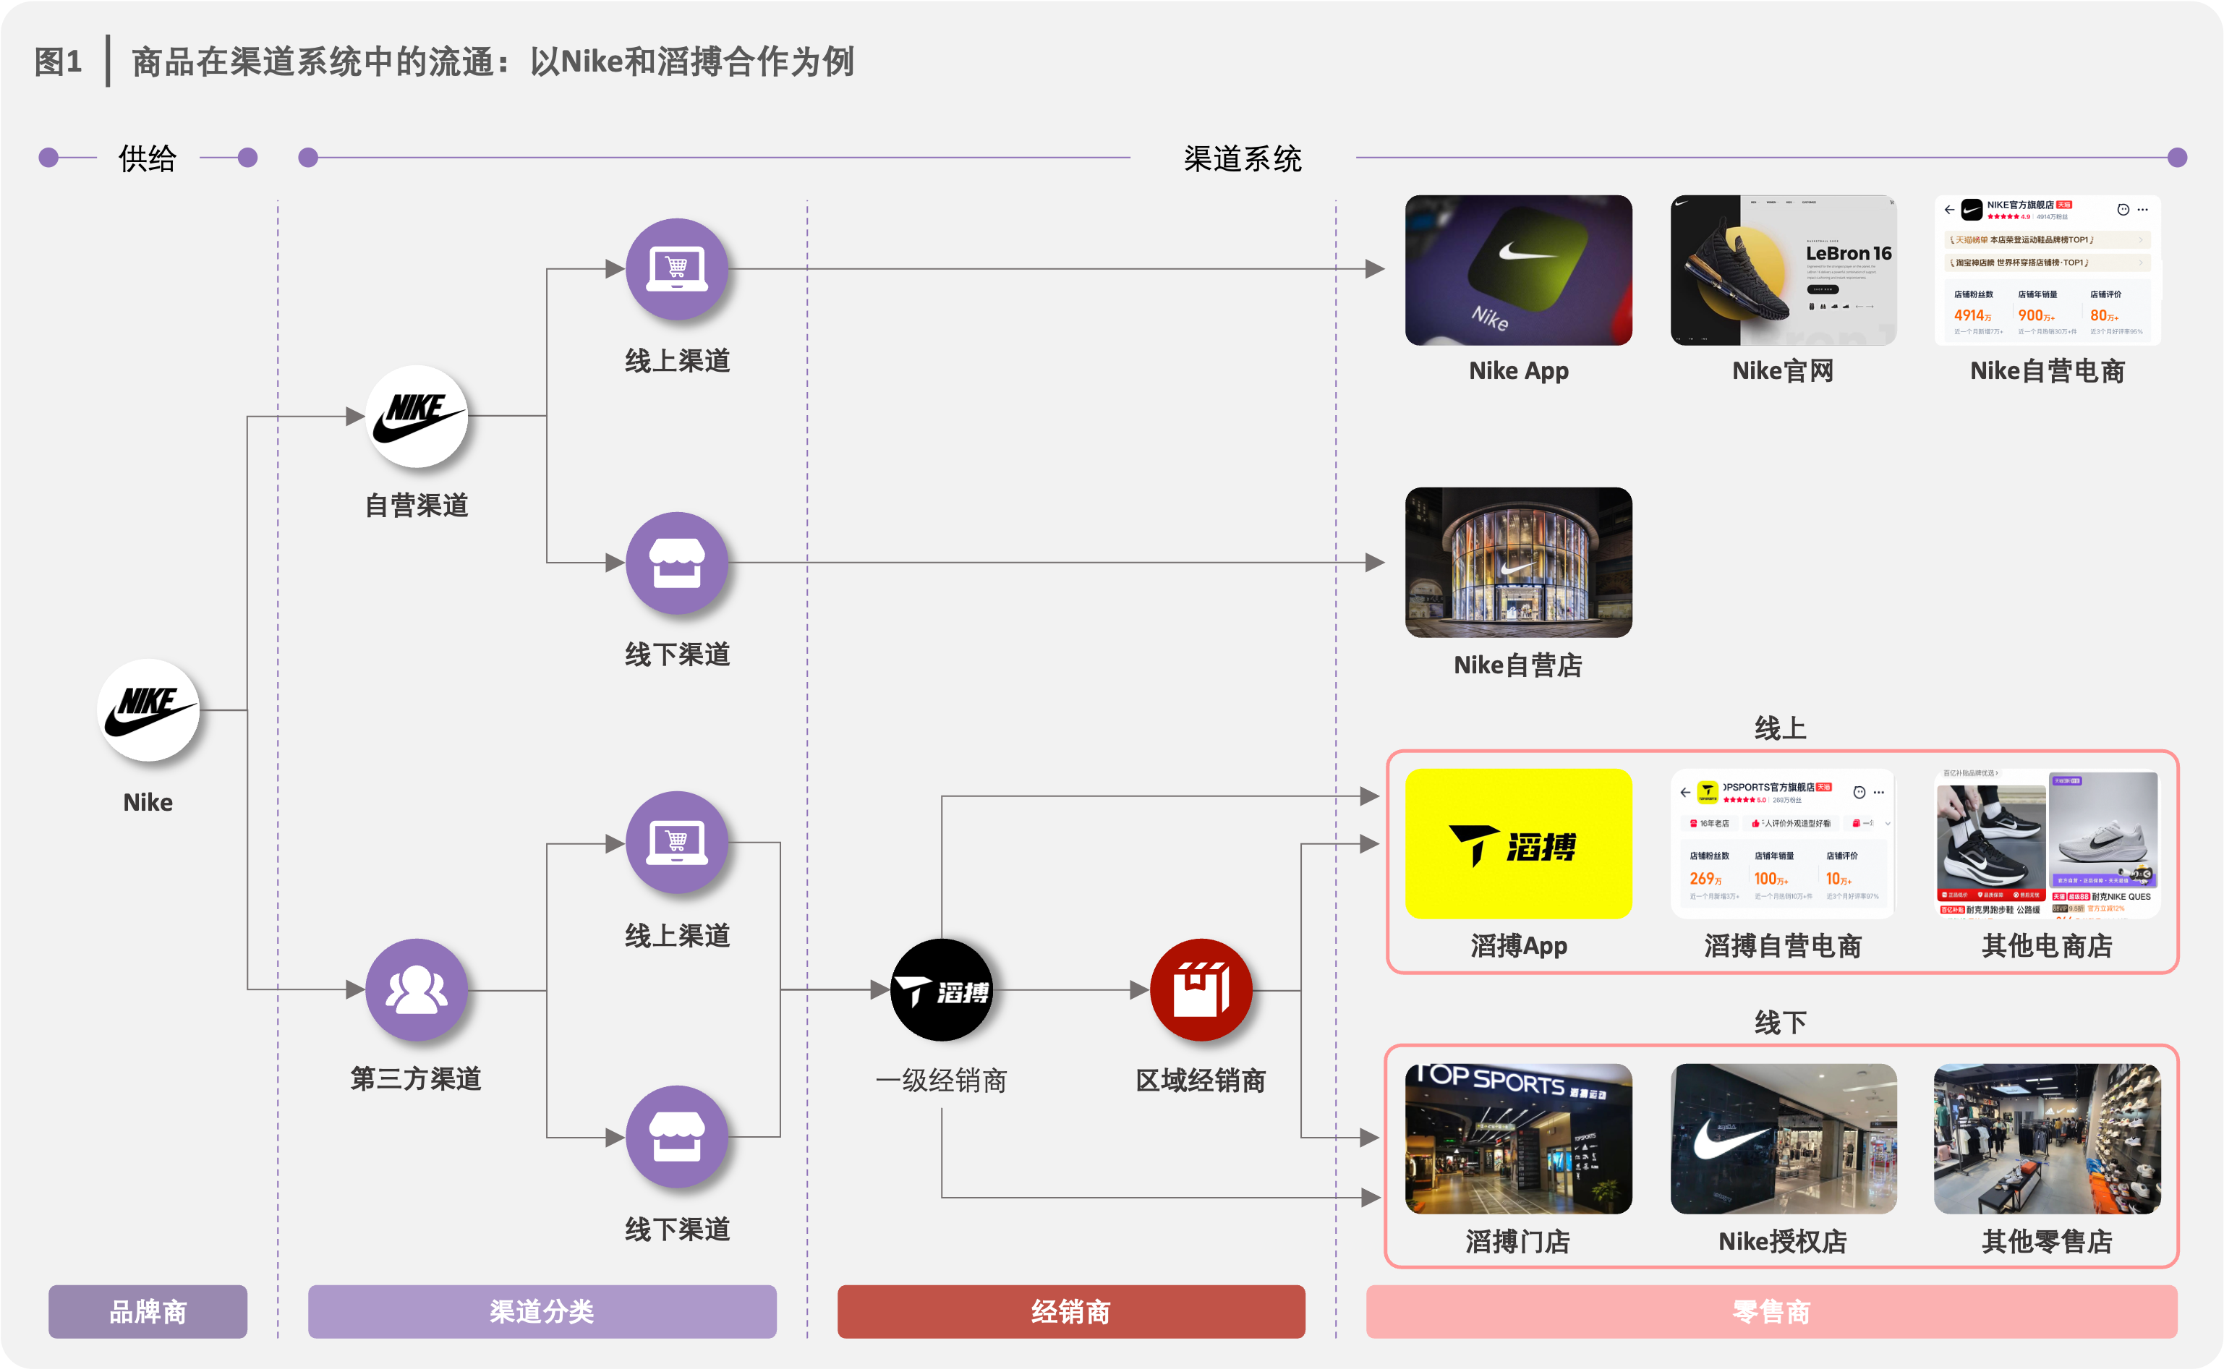Image resolution: width=2224 pixels, height=1372 pixels.
Task: Open the Nike授权店 storefront photo
Action: (1783, 1139)
